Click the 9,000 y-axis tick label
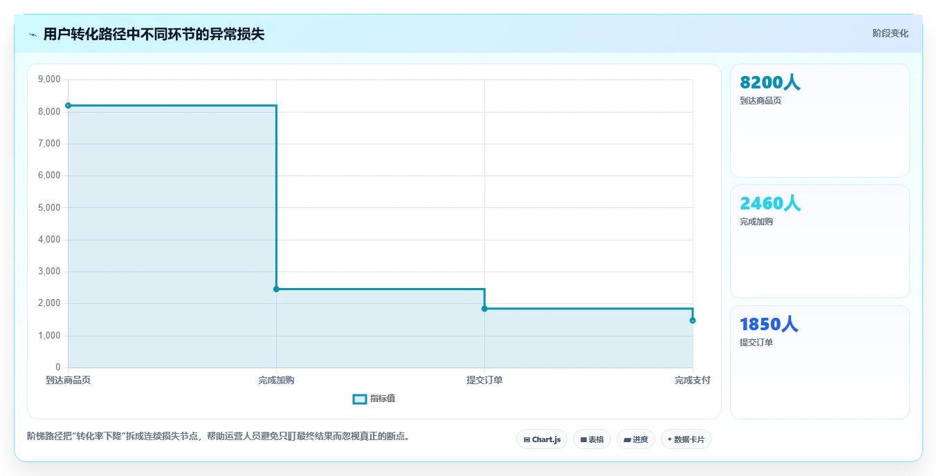The height and width of the screenshot is (476, 937). coord(48,80)
